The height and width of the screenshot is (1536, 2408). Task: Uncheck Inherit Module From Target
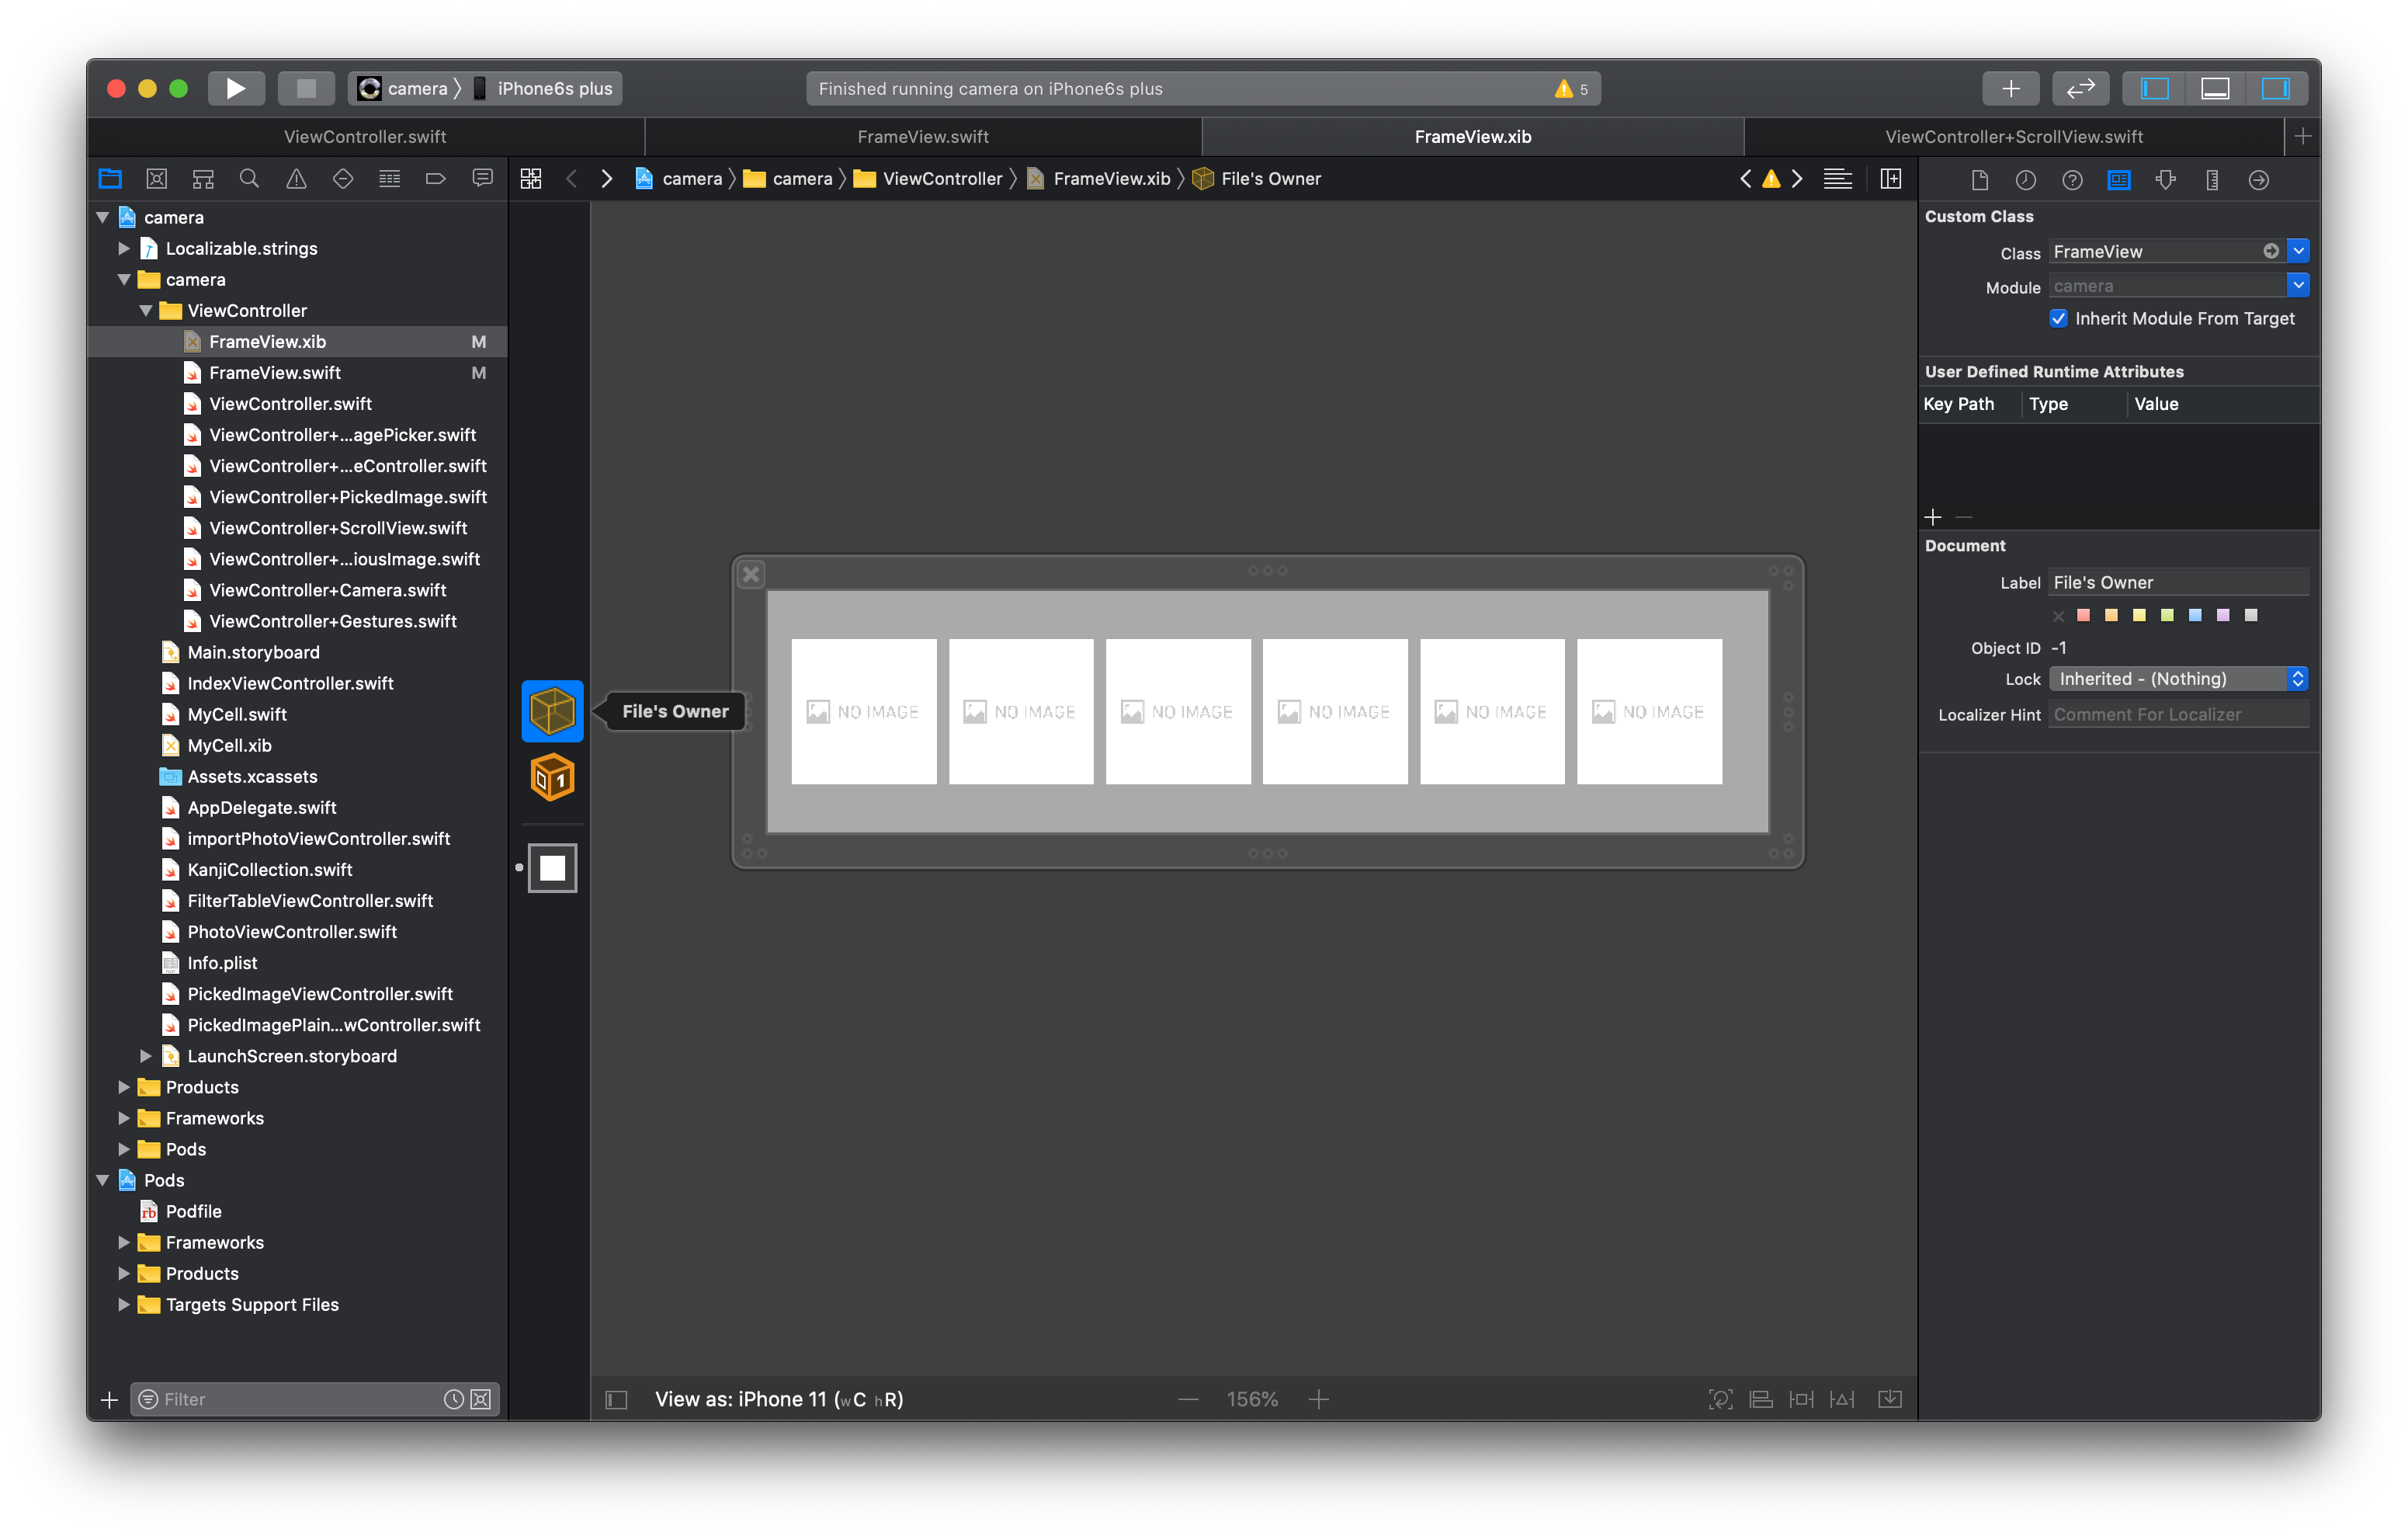[2058, 318]
